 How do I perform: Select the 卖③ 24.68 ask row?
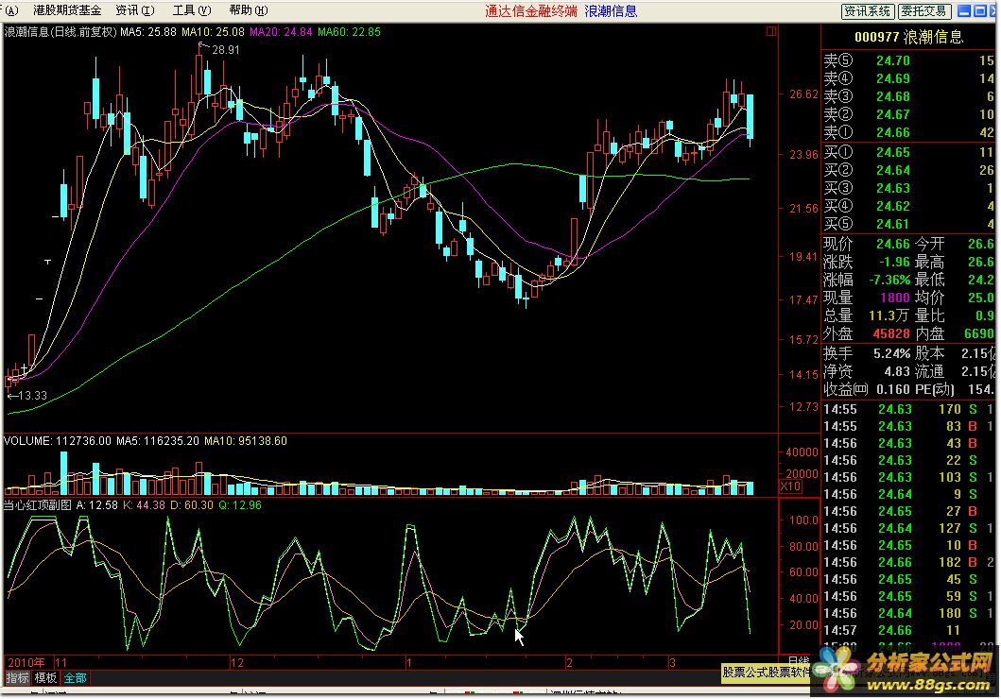(907, 96)
